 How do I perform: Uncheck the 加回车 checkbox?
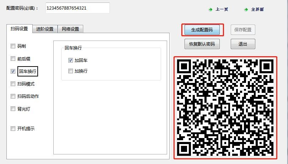[70, 60]
